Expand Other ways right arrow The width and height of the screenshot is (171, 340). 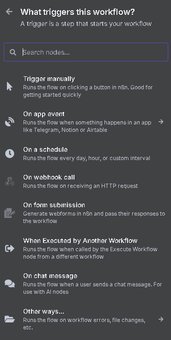[x=160, y=319]
